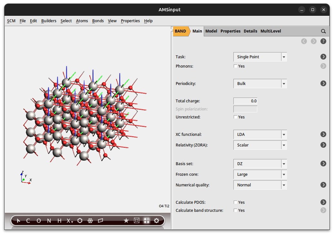The width and height of the screenshot is (334, 235).
Task: Open the Task dropdown showing Single Point
Action: tap(260, 57)
